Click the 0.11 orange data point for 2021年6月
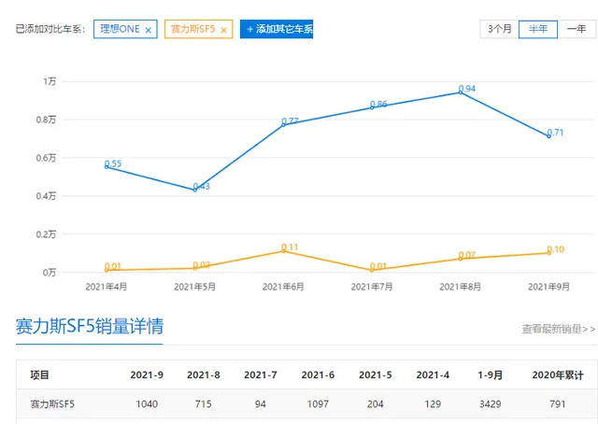Image resolution: width=598 pixels, height=424 pixels. point(284,250)
